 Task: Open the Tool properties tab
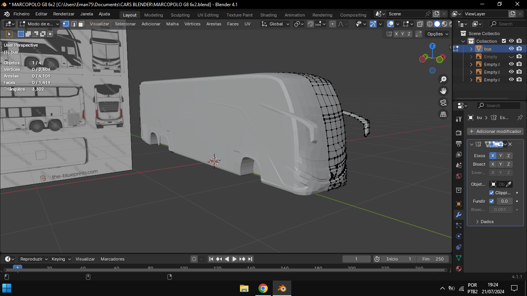[x=459, y=119]
